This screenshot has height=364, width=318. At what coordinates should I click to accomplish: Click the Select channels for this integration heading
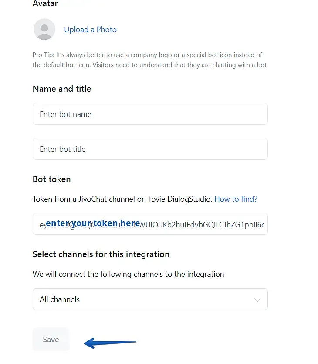click(101, 254)
